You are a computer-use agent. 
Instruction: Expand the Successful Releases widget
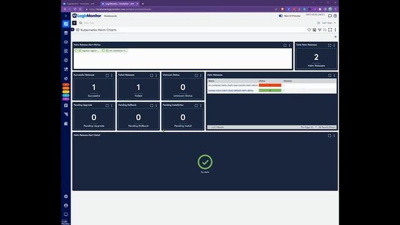point(107,75)
